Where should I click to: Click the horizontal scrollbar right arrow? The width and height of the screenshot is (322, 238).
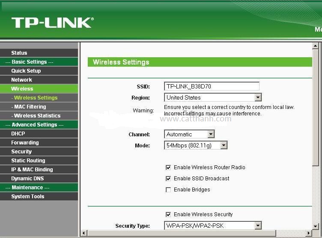[308, 233]
